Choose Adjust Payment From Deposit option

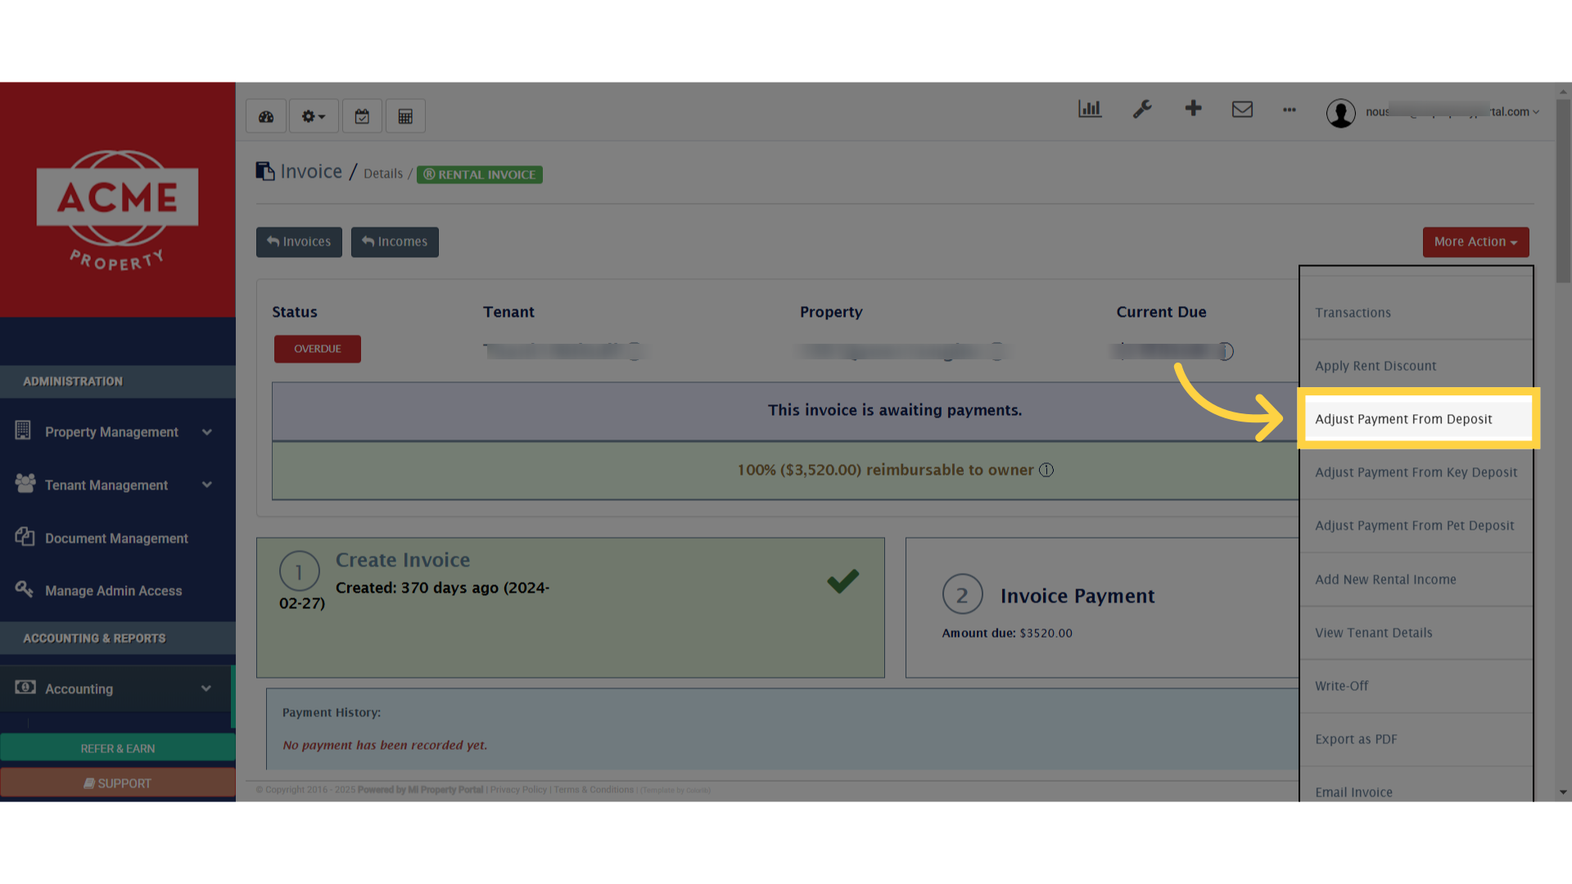point(1403,418)
